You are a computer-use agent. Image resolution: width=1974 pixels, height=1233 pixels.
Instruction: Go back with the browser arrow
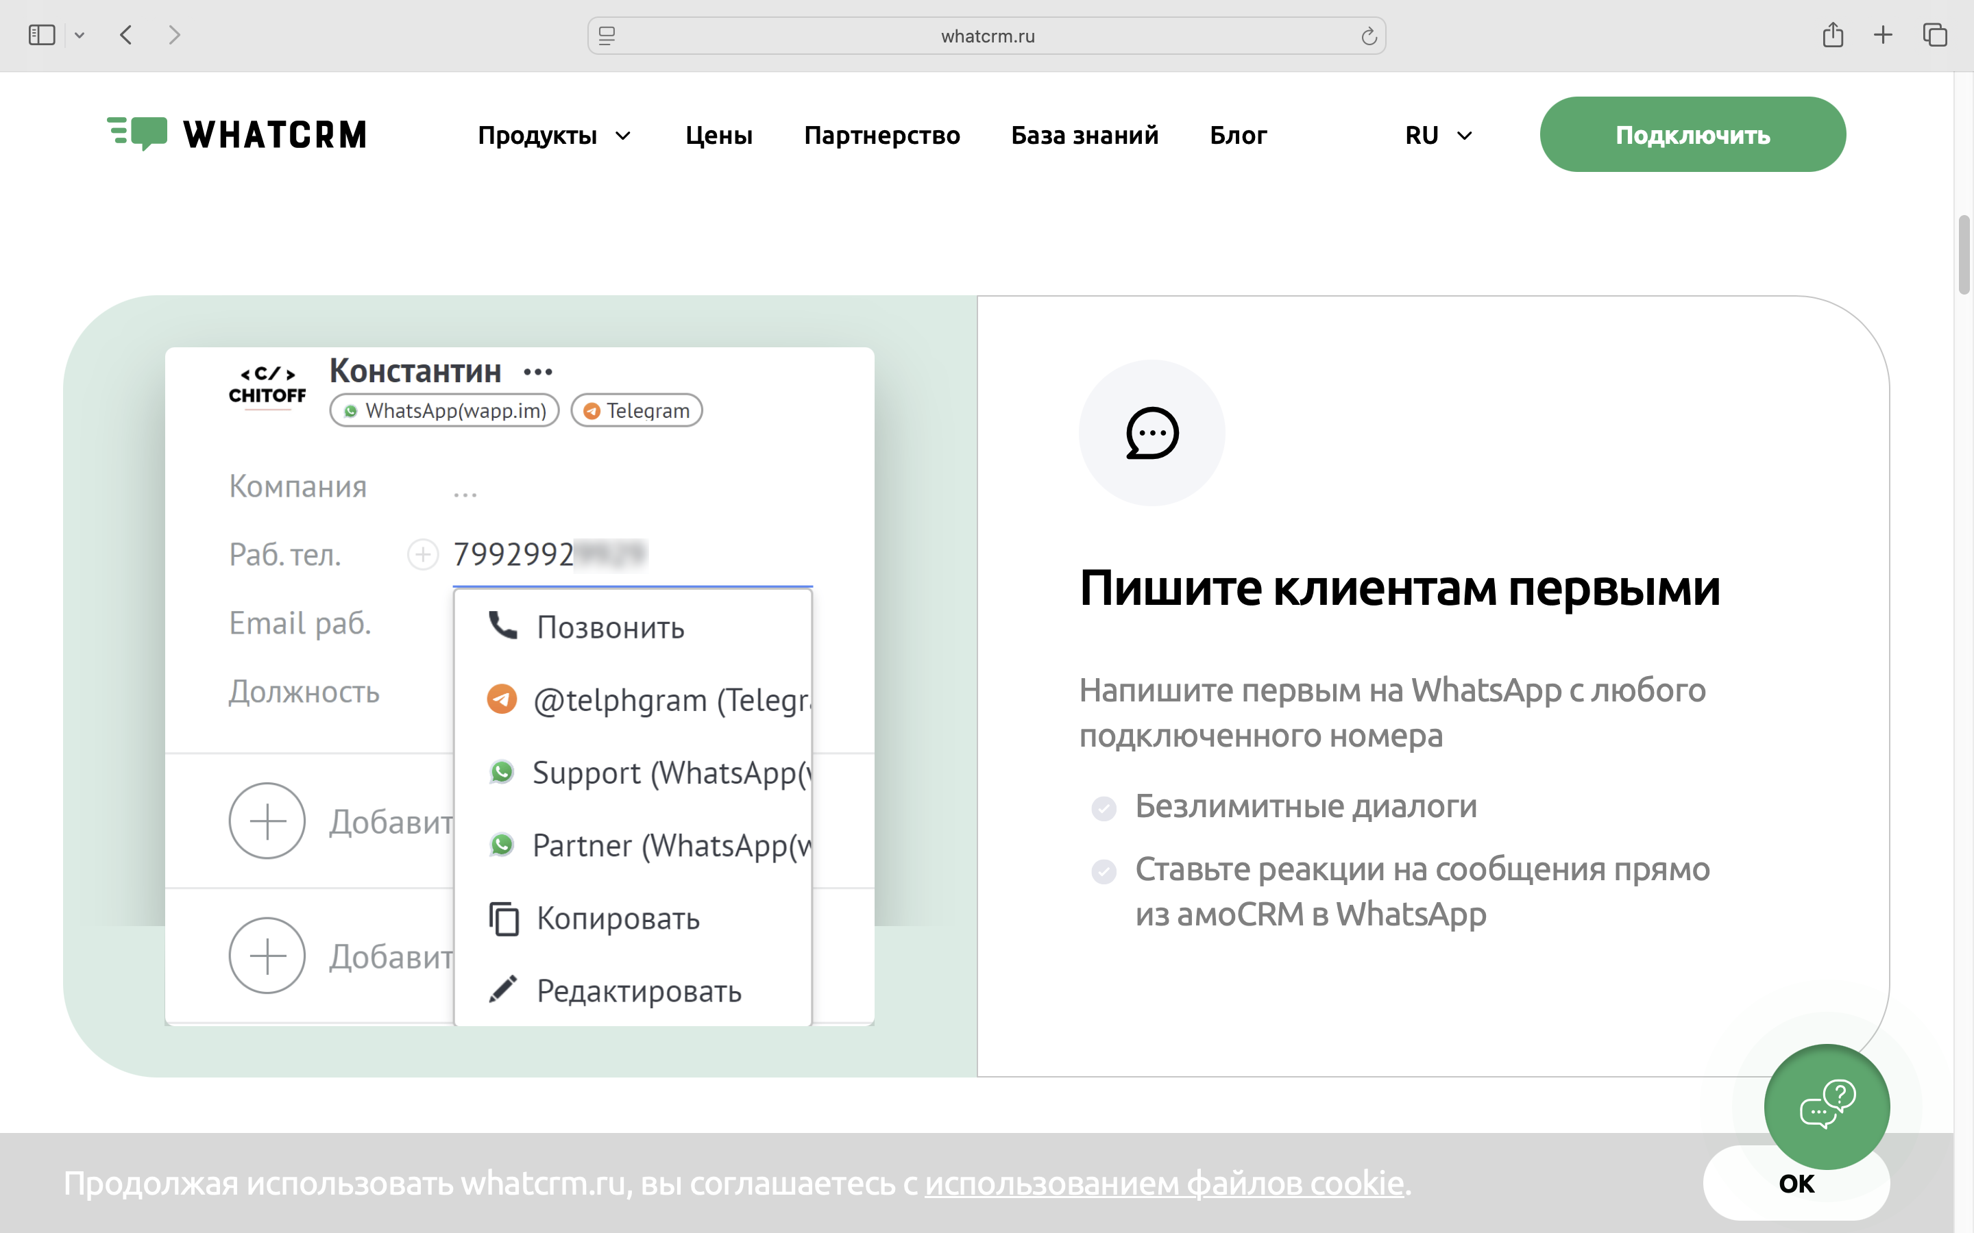(x=125, y=35)
